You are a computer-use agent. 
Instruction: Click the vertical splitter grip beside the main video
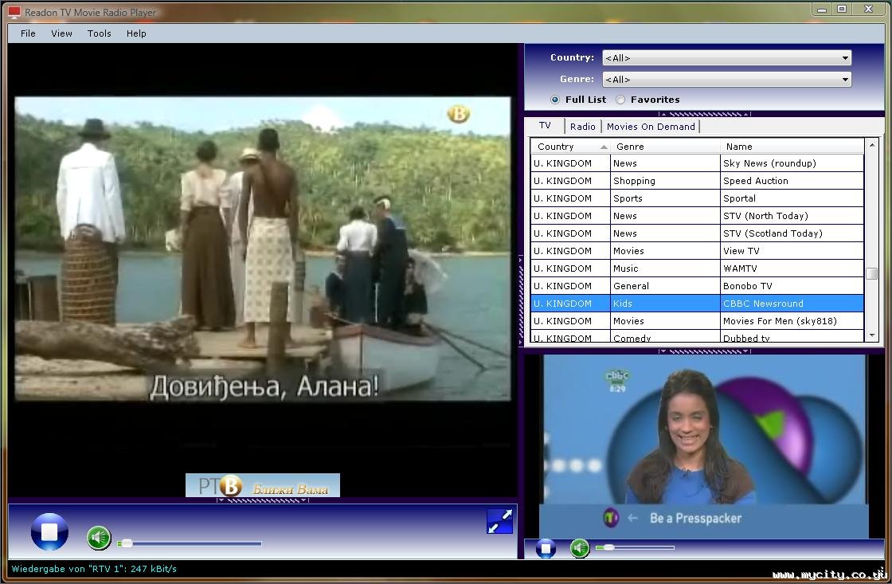tap(521, 301)
